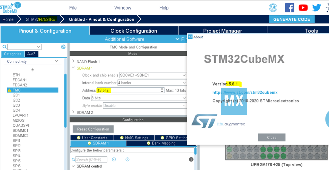The width and height of the screenshot is (329, 170).
Task: Expand the NAND Flash 1 section
Action: point(73,61)
